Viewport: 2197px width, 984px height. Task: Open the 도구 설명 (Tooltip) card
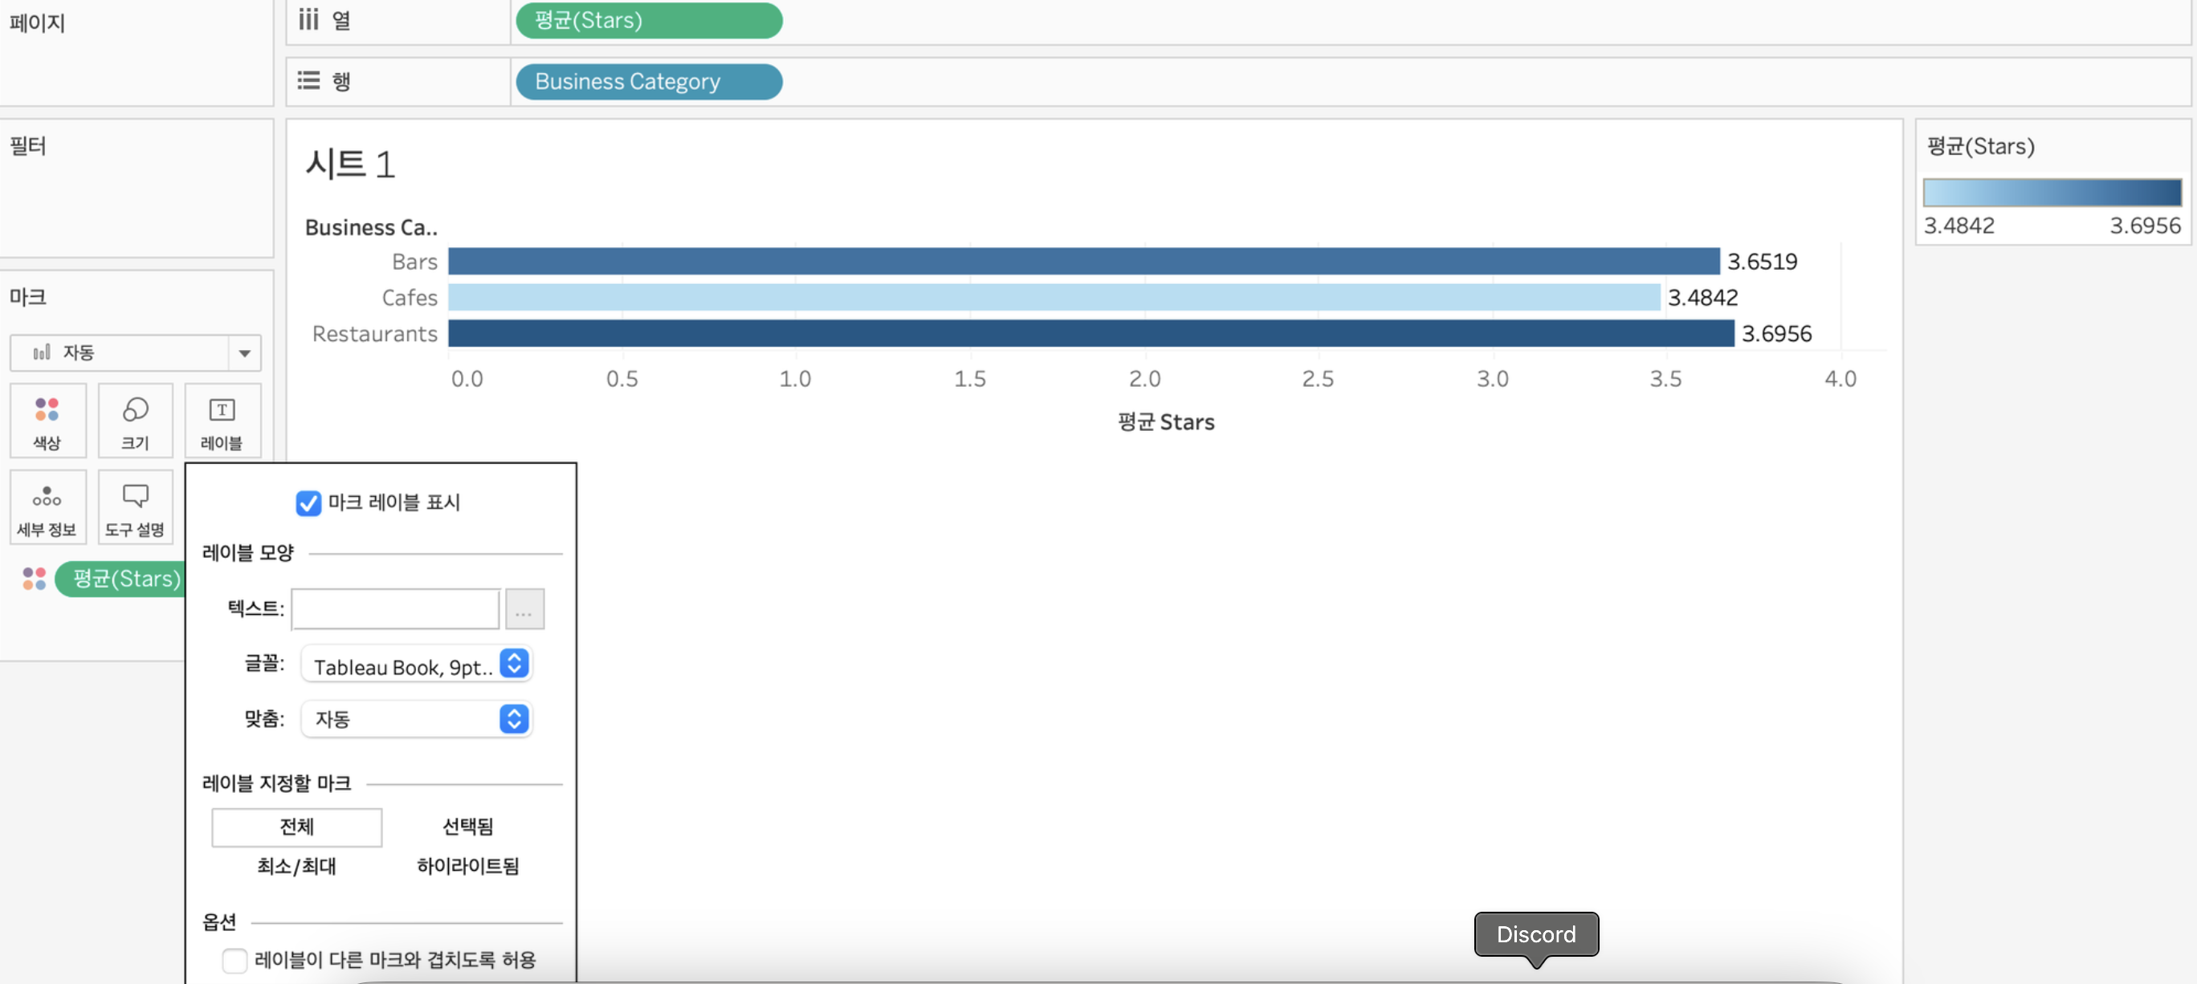tap(135, 508)
